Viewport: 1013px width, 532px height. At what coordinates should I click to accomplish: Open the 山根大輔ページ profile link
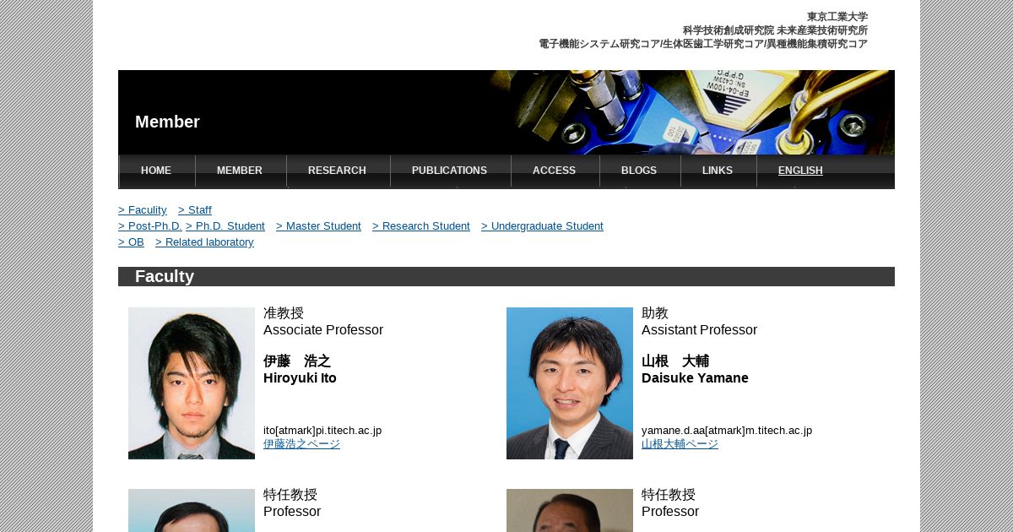tap(680, 444)
